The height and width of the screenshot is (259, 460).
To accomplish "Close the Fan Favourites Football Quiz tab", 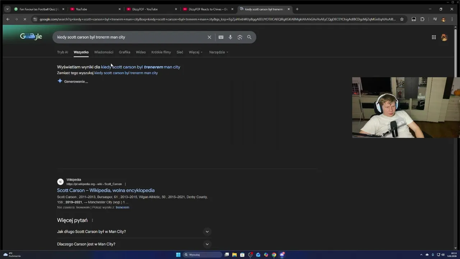I will coord(63,9).
